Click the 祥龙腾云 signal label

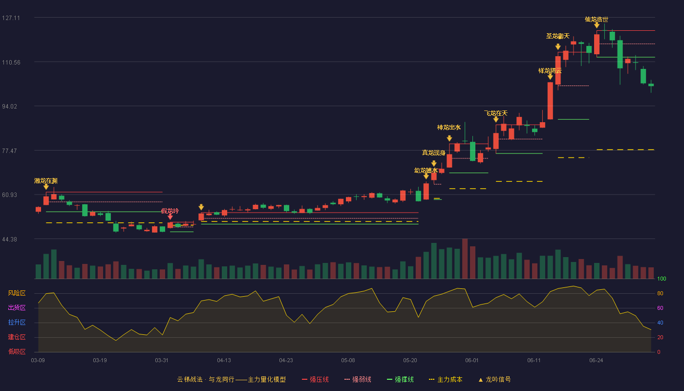click(550, 70)
